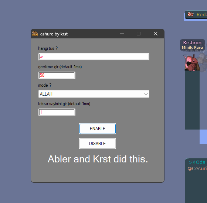Click the mouse character sprite in the game
Image resolution: width=207 pixels, height=203 pixels.
click(x=192, y=63)
